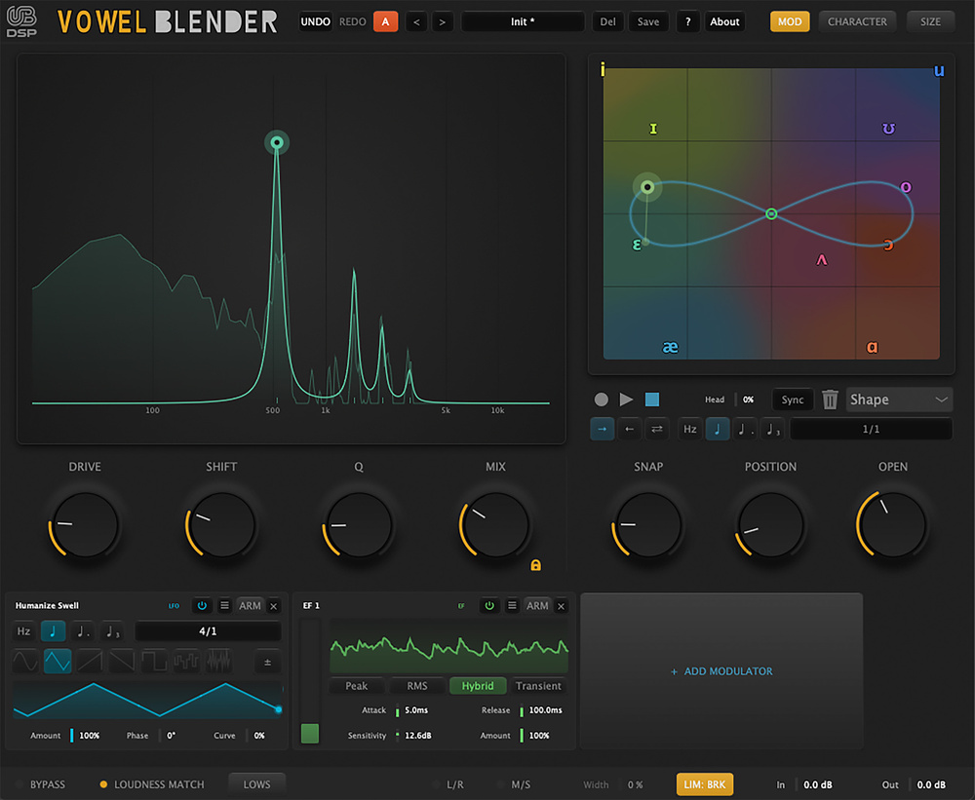Select the ramp-down saw waveform
This screenshot has width=975, height=800.
click(x=122, y=661)
